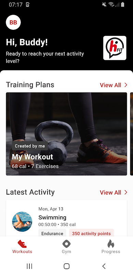Tap the 350 activity points badge
This screenshot has height=275, width=133.
[x=92, y=233]
